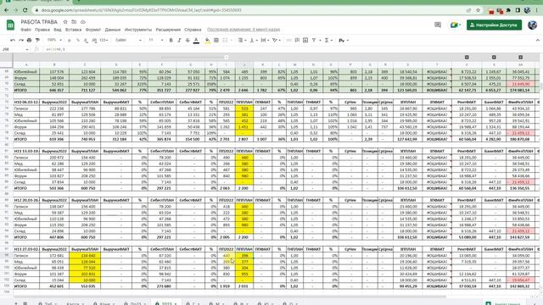The image size is (543, 305).
Task: Open the Правка menu
Action: (42, 30)
